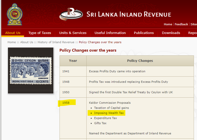Open the Feedback link
Viewport: 197px width, 140px height.
[181, 24]
